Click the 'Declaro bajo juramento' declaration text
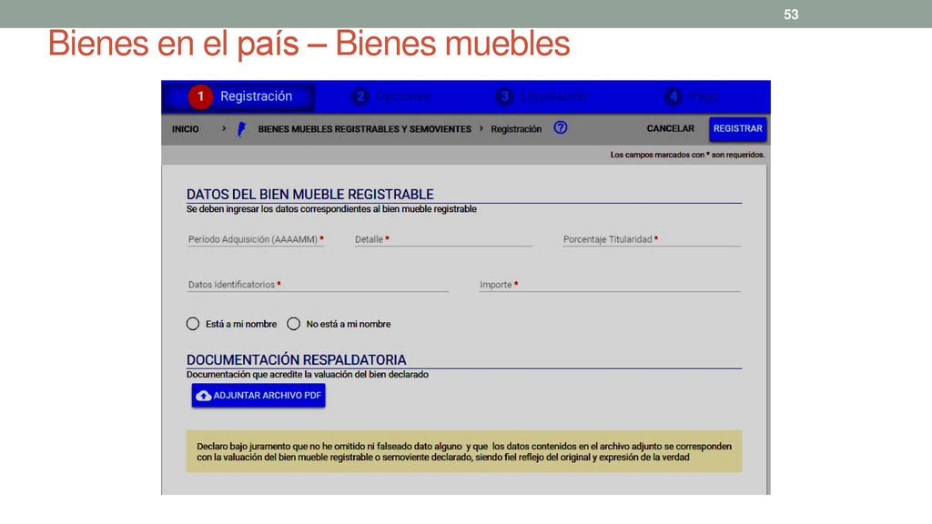 464,451
